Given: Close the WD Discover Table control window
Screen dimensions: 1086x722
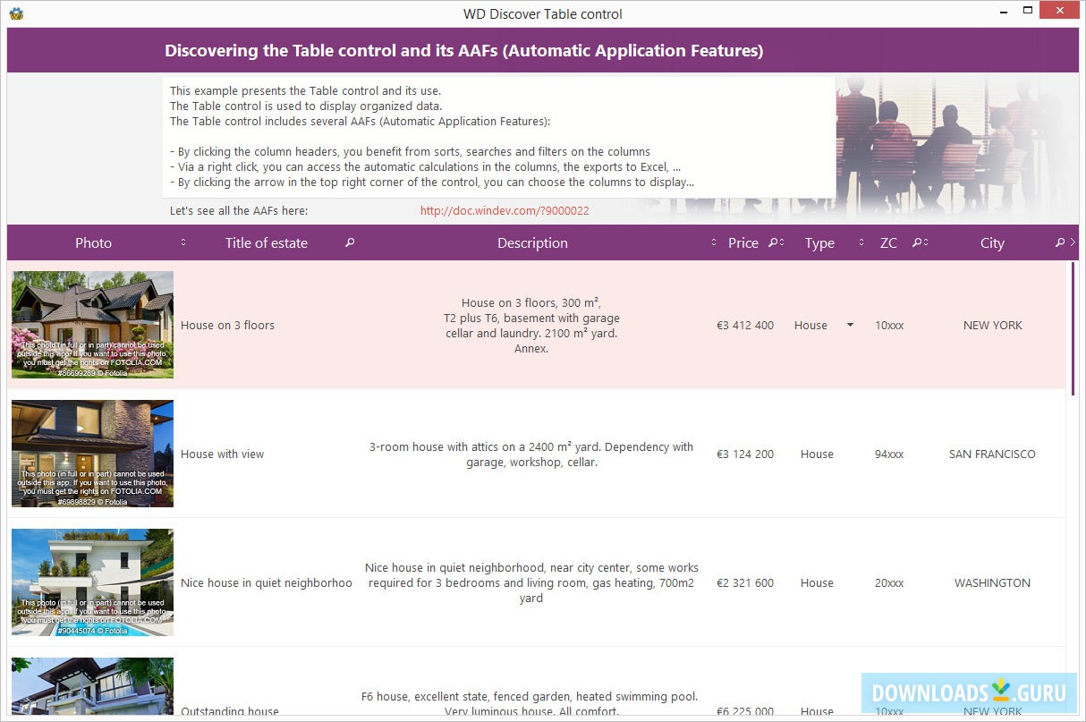Looking at the screenshot, I should [1061, 11].
